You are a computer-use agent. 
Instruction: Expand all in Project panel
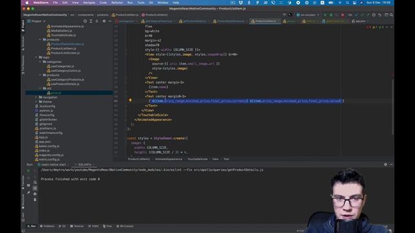click(x=91, y=21)
